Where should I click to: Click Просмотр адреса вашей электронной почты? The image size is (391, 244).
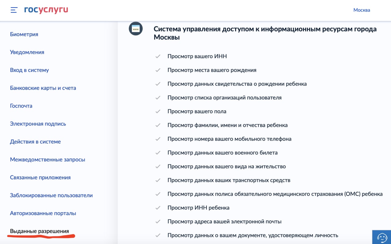pyautogui.click(x=225, y=221)
